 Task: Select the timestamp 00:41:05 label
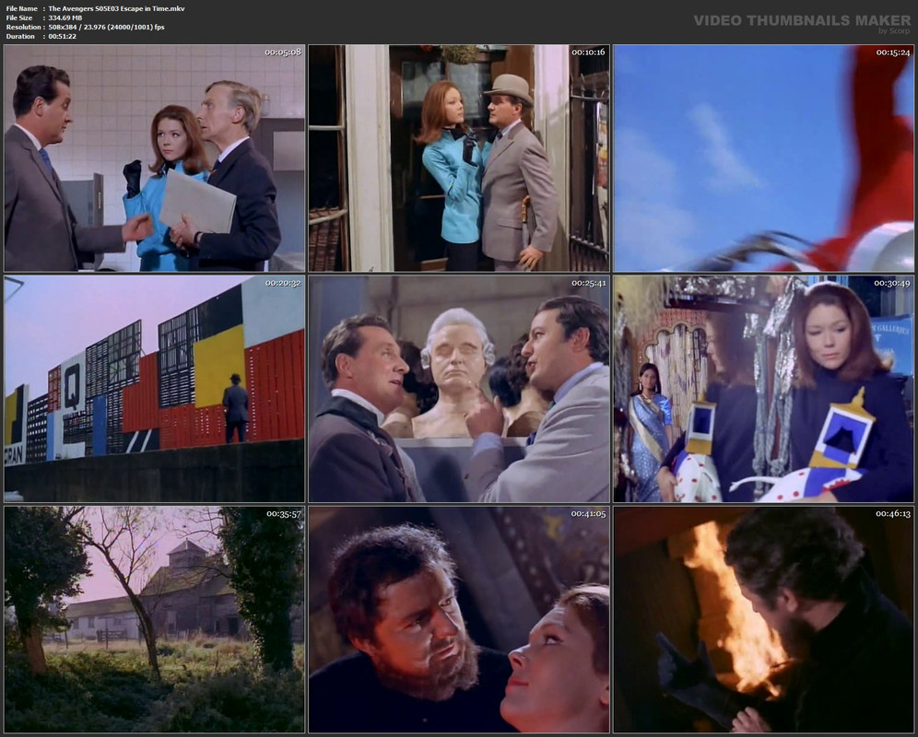(x=588, y=513)
